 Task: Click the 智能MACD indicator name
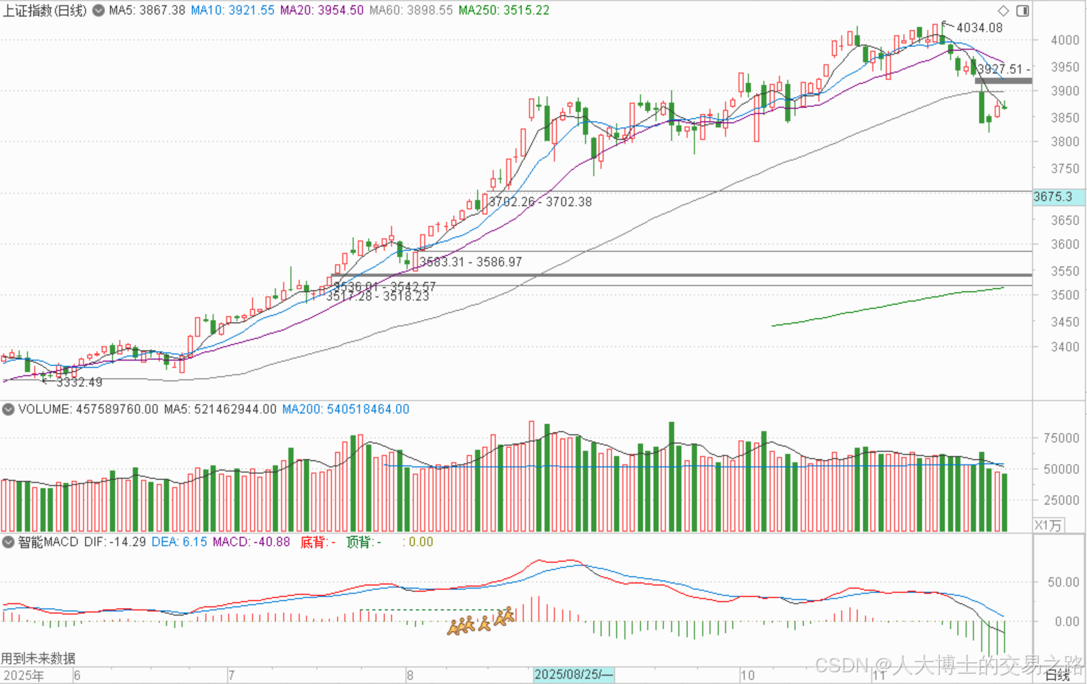pyautogui.click(x=48, y=542)
